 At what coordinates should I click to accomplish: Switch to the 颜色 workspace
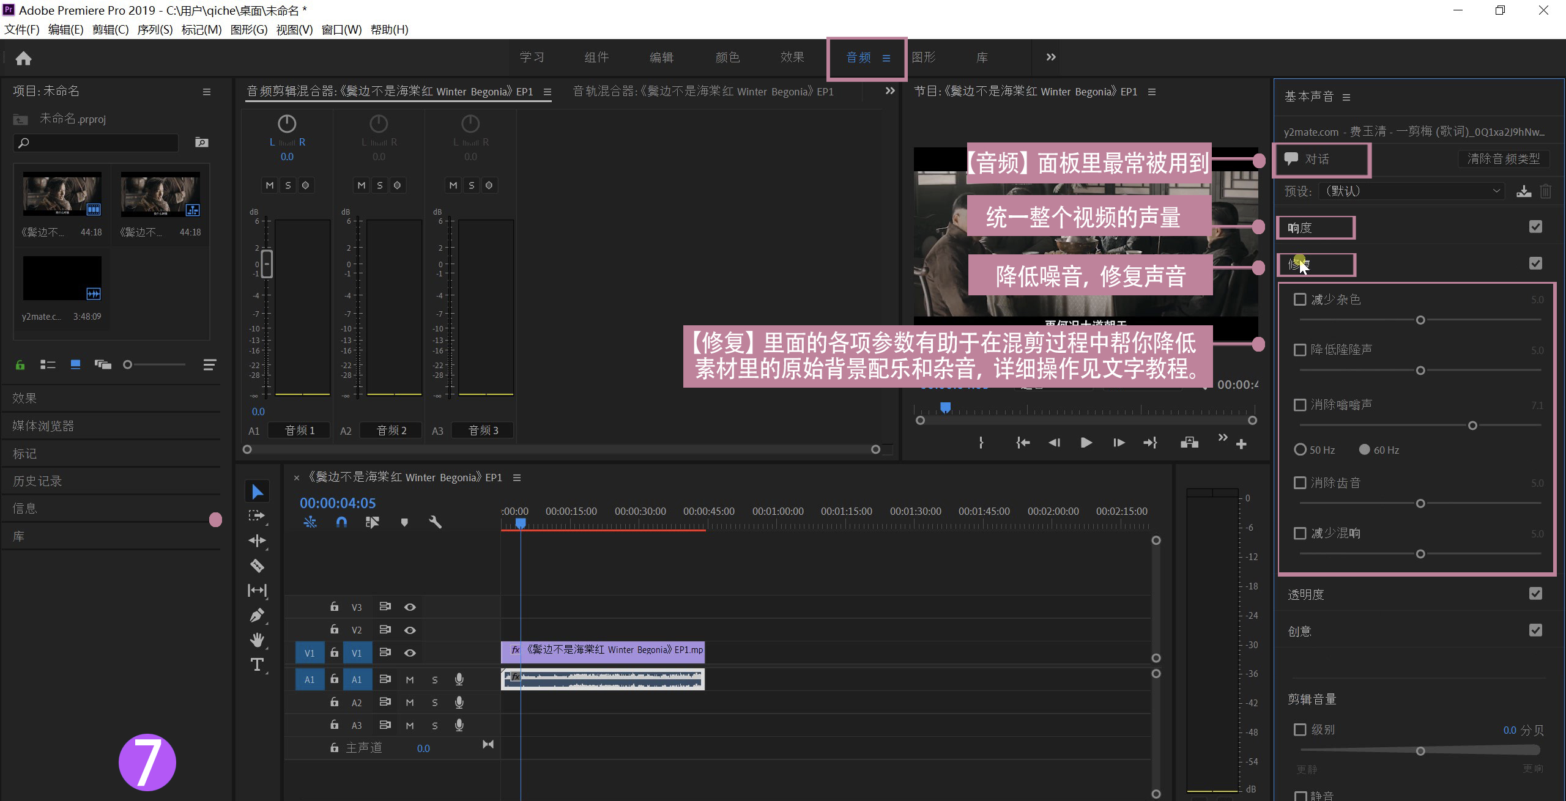click(727, 57)
